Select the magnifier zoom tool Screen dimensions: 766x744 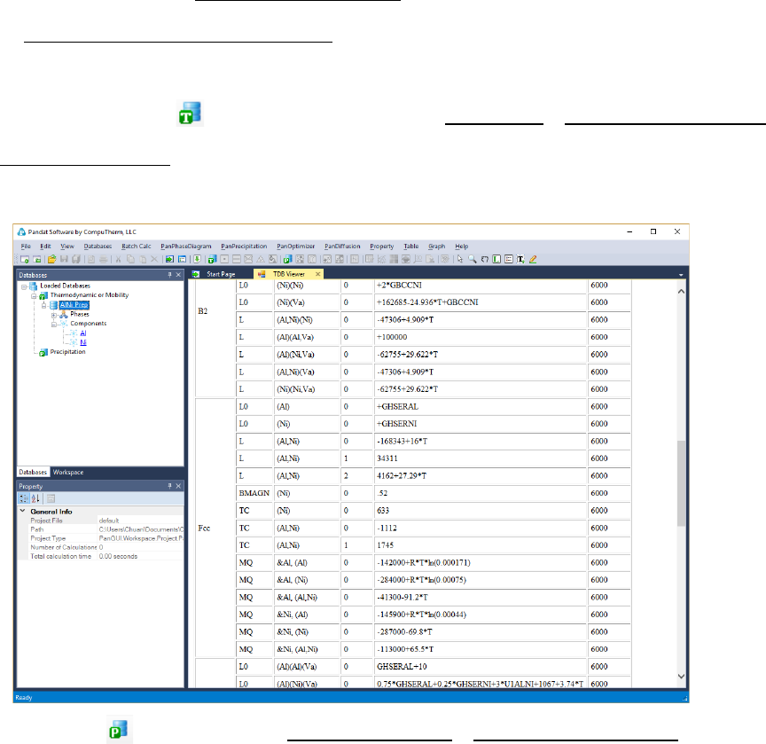(473, 260)
